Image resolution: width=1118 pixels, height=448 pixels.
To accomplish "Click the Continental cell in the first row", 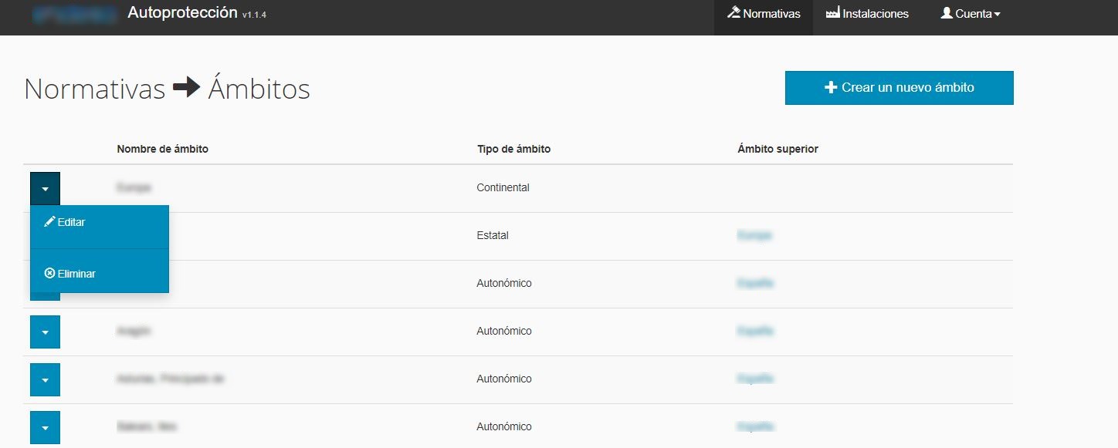I will 503,187.
